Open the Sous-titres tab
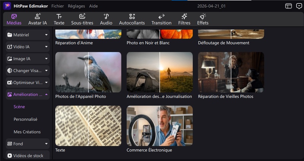 click(82, 19)
